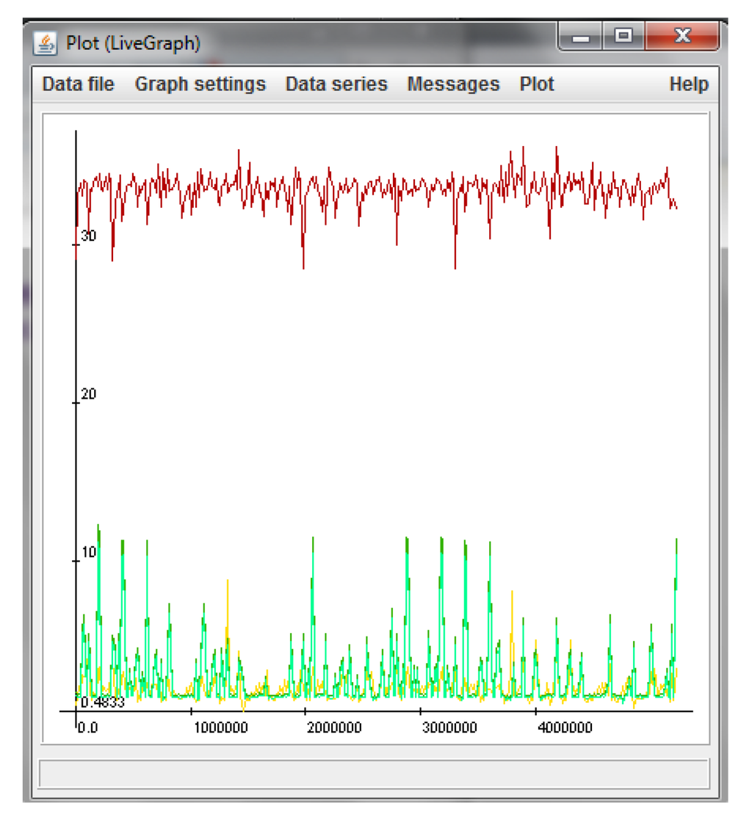Open the Data file menu
Screen dimensions: 752x826
pyautogui.click(x=79, y=84)
